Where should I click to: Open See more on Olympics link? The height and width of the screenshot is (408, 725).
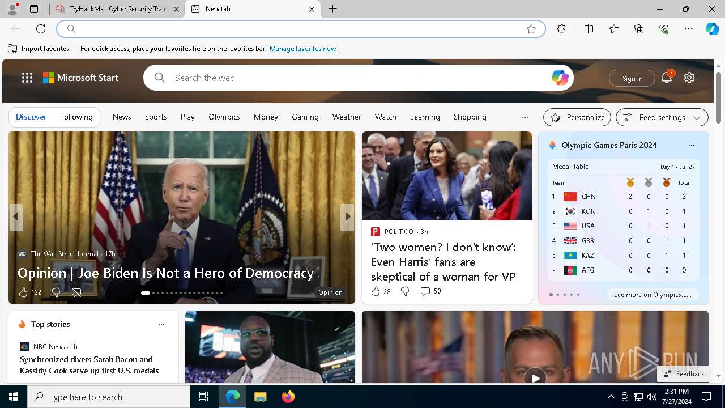(652, 295)
